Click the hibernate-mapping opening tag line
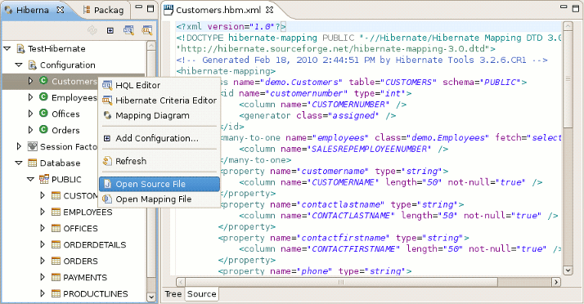This screenshot has width=584, height=304. pos(226,71)
